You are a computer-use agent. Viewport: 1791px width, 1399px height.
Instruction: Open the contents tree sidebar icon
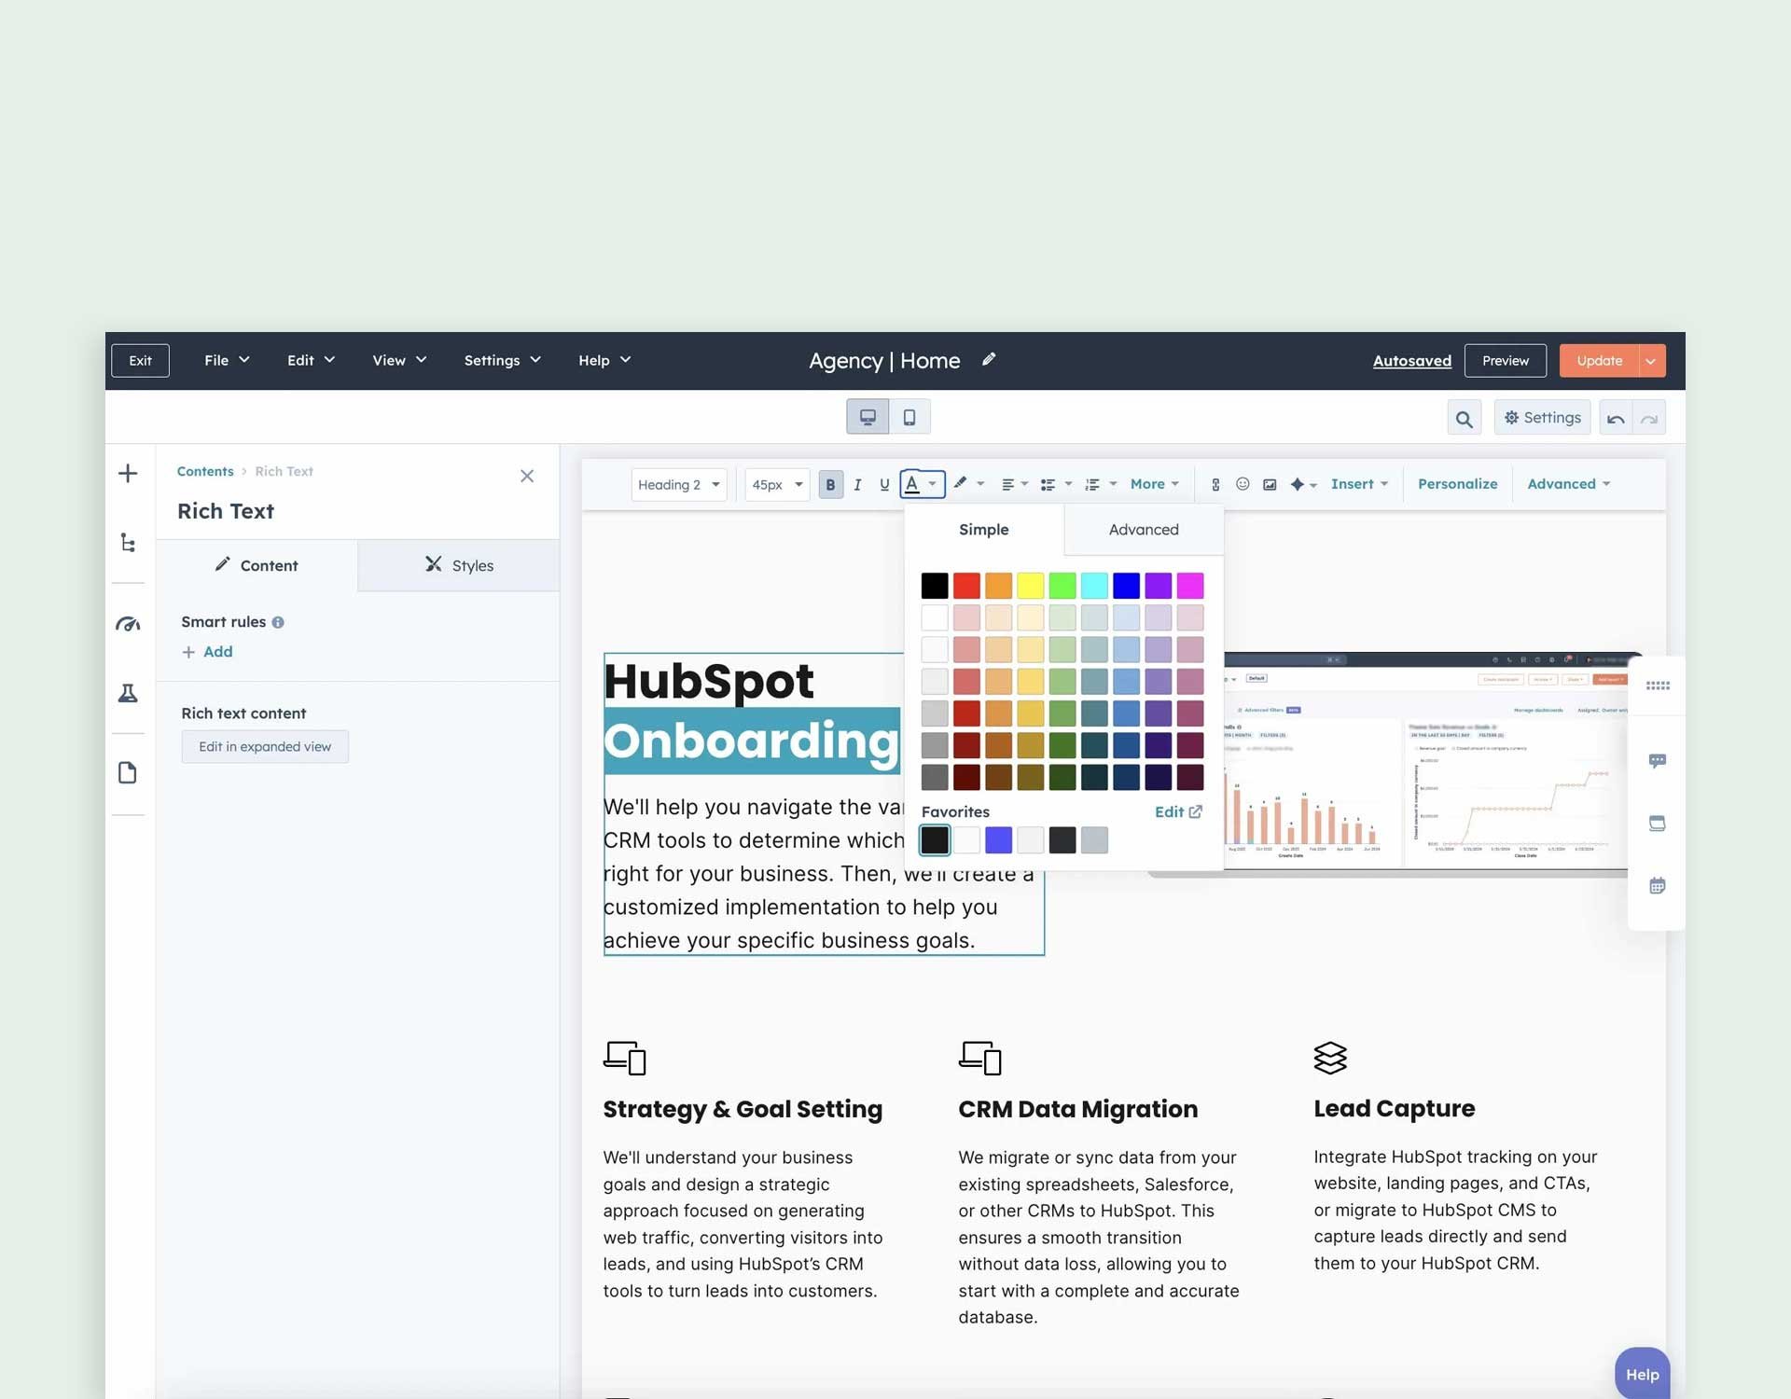coord(128,543)
